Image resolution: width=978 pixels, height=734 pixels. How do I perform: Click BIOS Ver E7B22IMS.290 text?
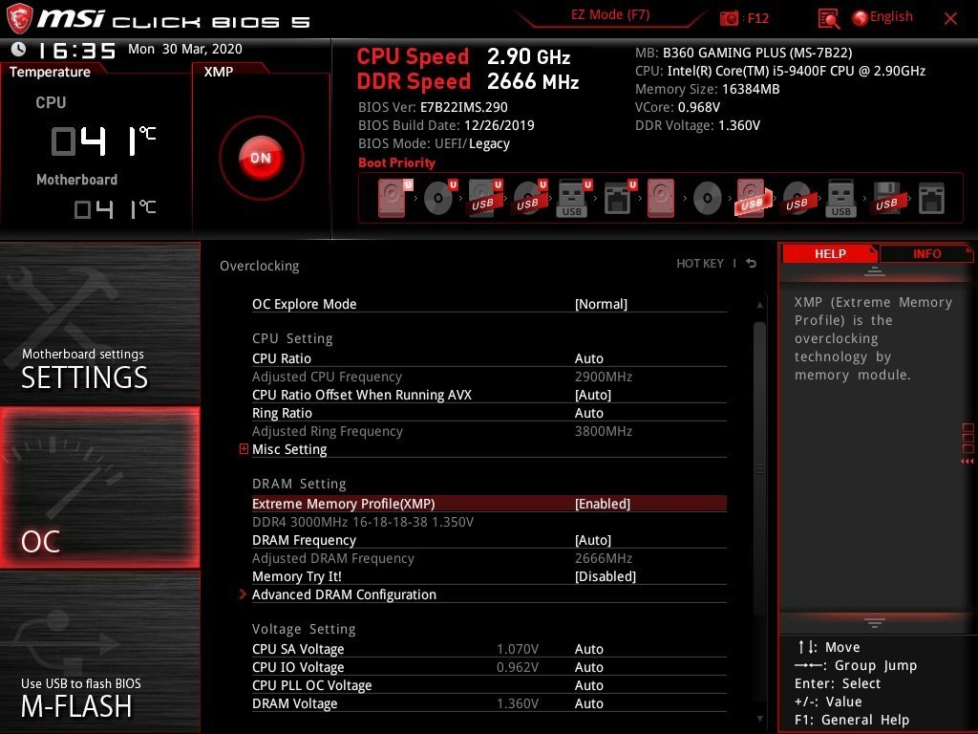click(433, 107)
